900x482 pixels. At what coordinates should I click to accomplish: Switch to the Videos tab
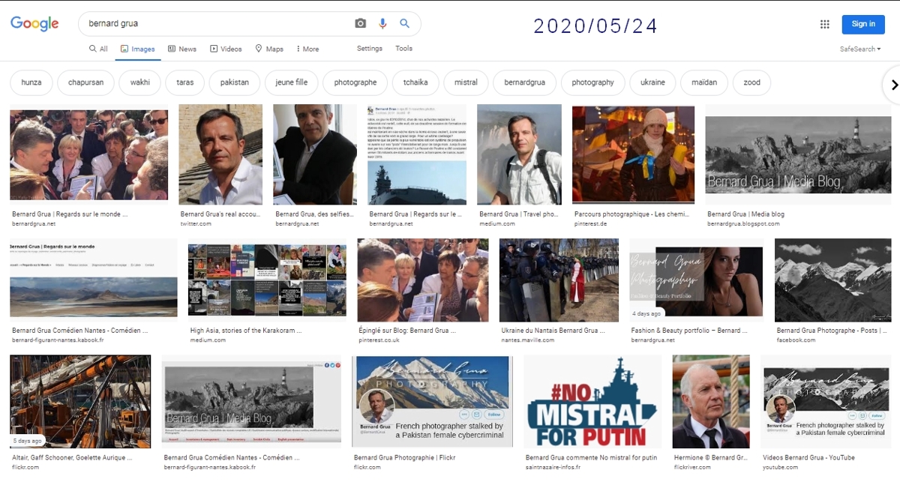(x=226, y=49)
